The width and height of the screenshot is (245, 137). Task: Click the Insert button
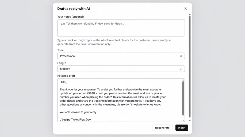[x=182, y=128]
